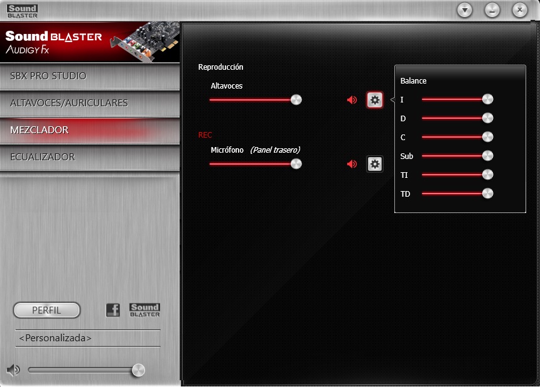This screenshot has height=389, width=540.
Task: Mute master volume with the bottom-left speaker icon
Action: (x=13, y=370)
